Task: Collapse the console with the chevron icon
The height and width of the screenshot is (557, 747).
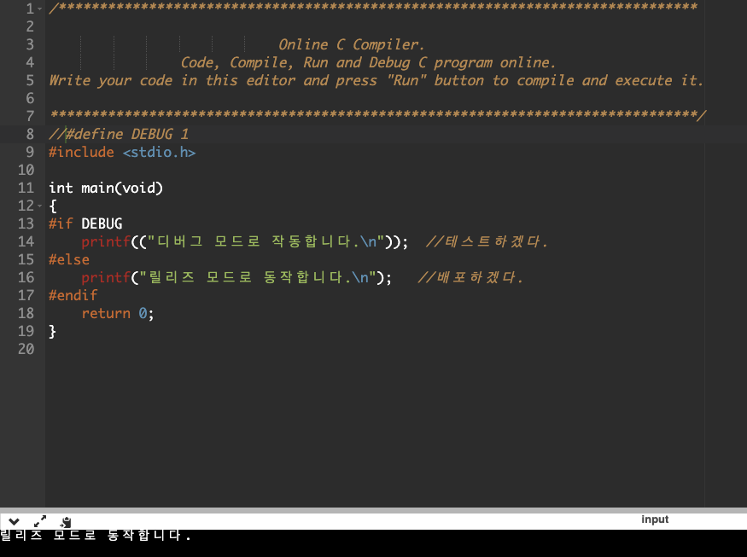Action: click(x=14, y=521)
